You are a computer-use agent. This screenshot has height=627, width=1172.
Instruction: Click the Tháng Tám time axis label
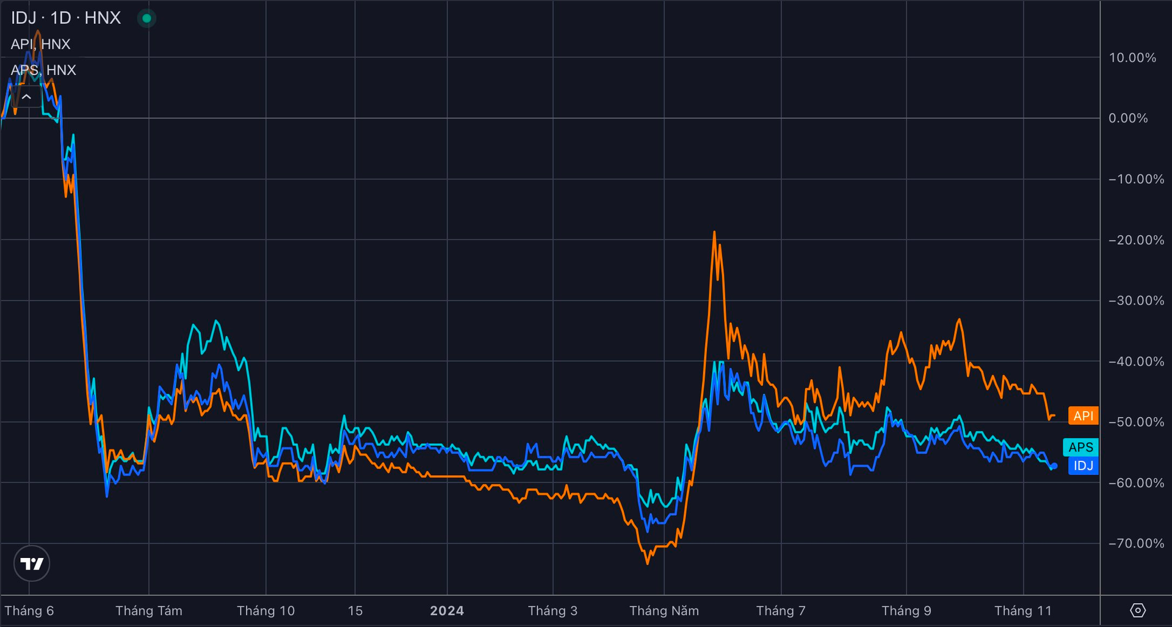click(x=149, y=611)
